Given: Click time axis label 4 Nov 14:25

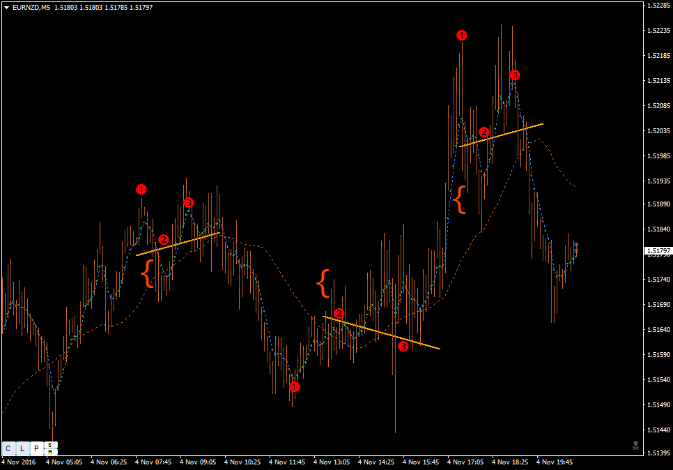Looking at the screenshot, I should pos(376,462).
